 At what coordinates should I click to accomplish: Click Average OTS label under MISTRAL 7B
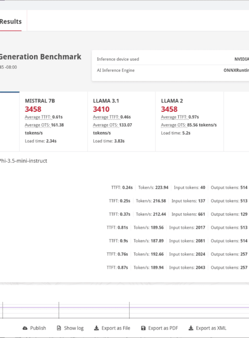click(38, 125)
